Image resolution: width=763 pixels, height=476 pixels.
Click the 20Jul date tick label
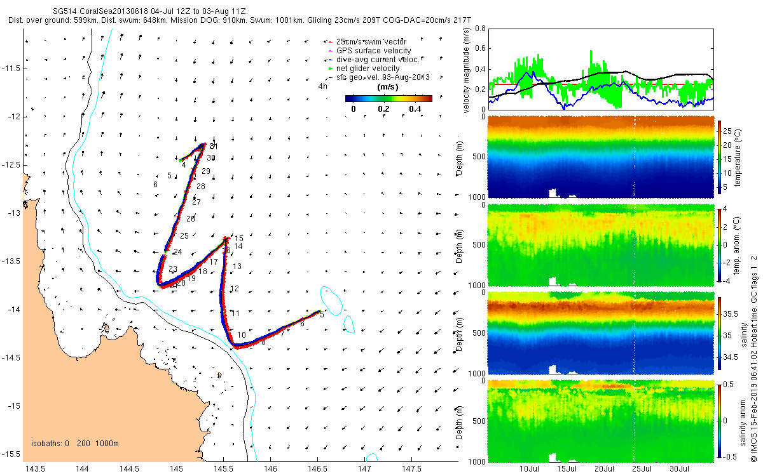[x=605, y=469]
